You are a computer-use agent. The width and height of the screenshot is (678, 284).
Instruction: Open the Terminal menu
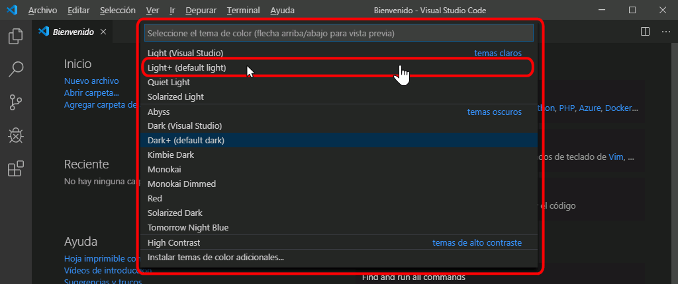coord(244,11)
